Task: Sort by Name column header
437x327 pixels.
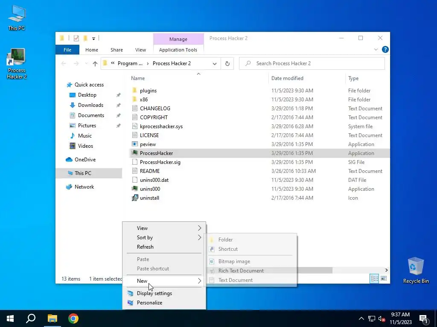Action: coord(198,78)
